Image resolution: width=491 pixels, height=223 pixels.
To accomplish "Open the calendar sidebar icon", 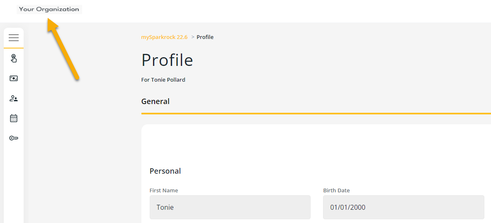I will (14, 118).
